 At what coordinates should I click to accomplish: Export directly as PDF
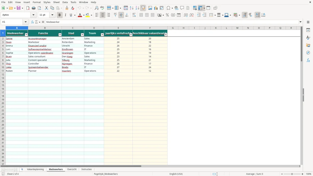coord(28,8)
